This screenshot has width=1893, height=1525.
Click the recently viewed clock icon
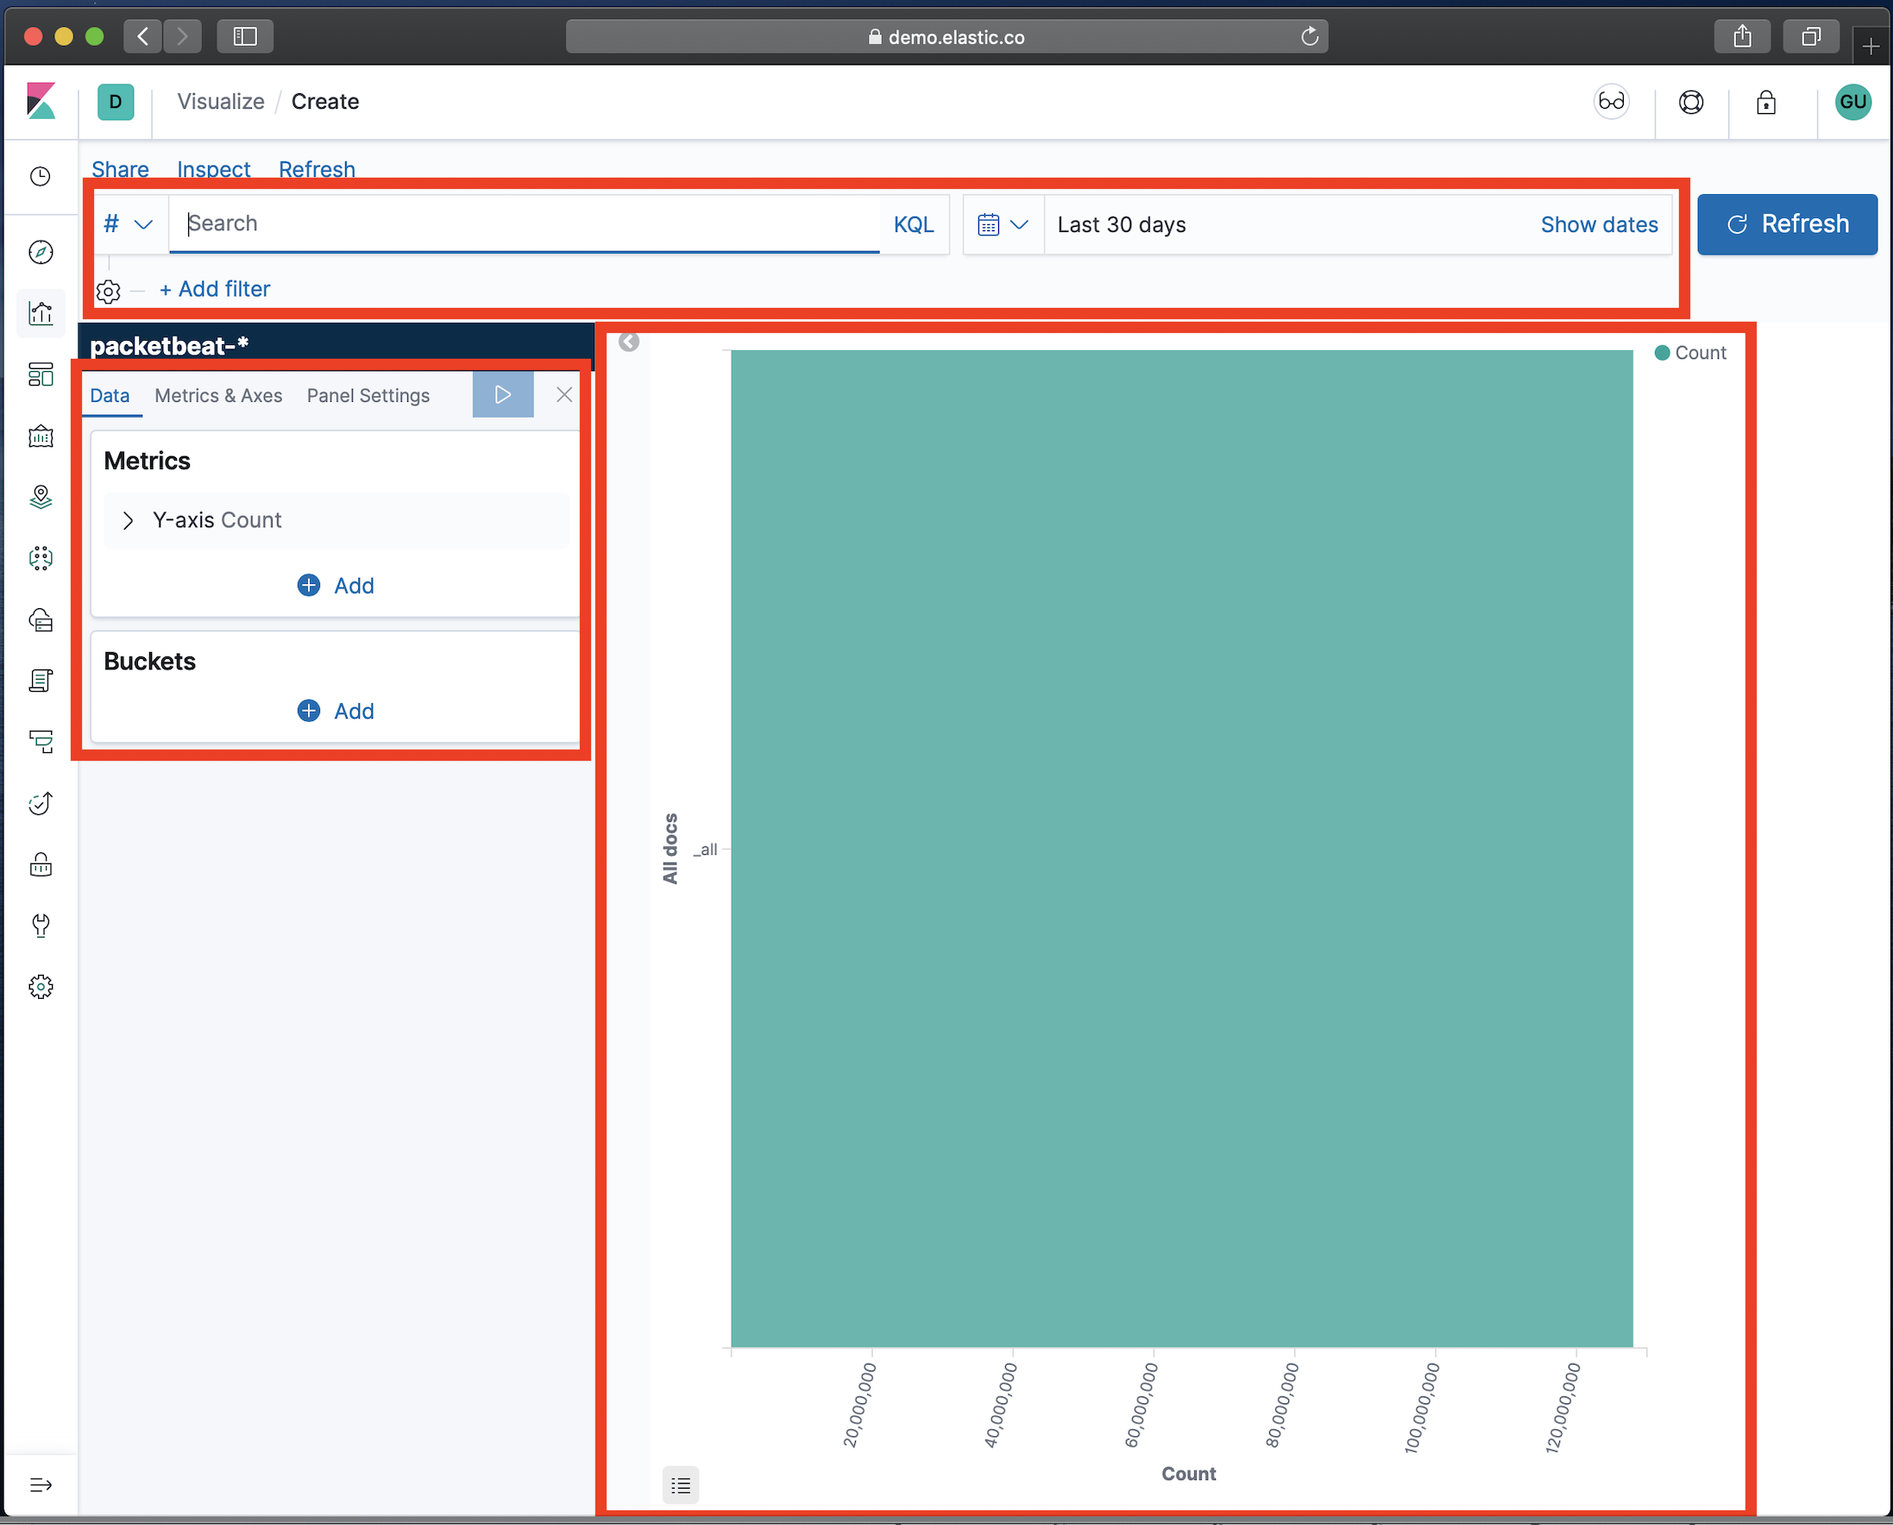(x=41, y=177)
